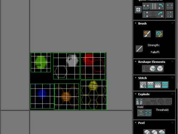This screenshot has height=134, width=178.
Task: Open the brush falloff type flyout
Action: point(139,49)
